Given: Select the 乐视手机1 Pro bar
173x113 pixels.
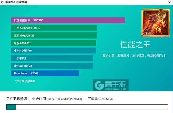Looking at the screenshot, I should click(x=53, y=43).
